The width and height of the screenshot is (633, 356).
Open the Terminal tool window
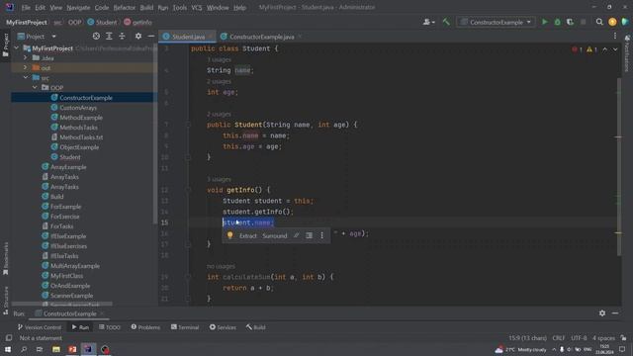click(x=185, y=327)
